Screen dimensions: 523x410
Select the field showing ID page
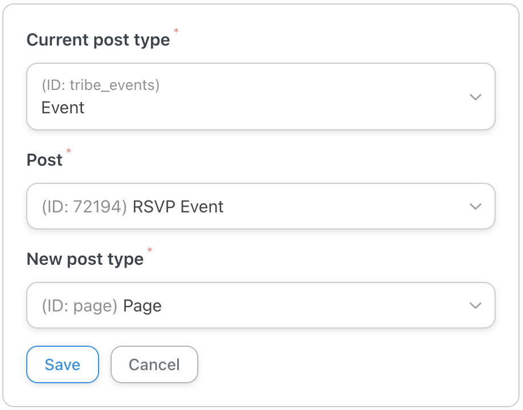261,305
